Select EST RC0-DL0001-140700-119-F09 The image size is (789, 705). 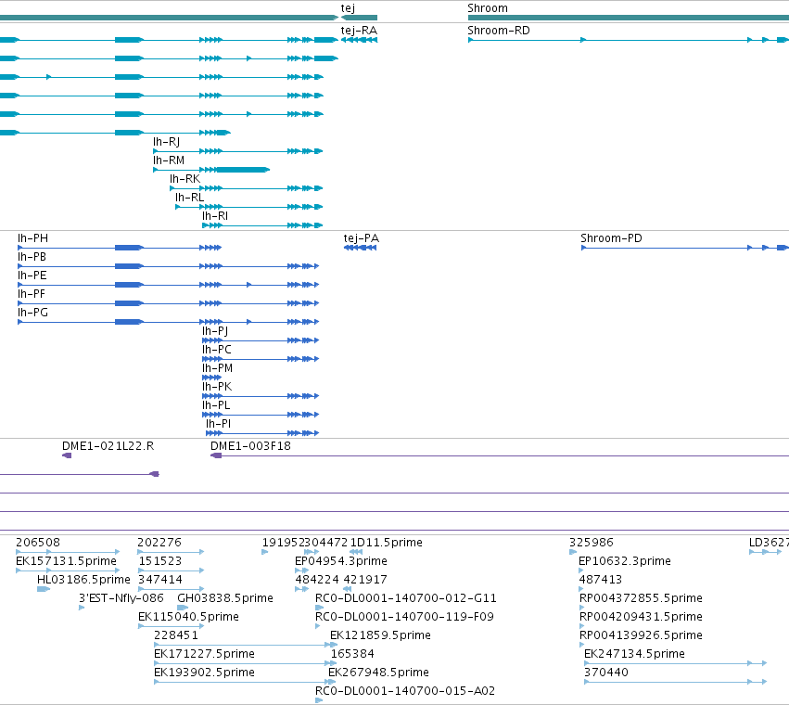click(404, 617)
